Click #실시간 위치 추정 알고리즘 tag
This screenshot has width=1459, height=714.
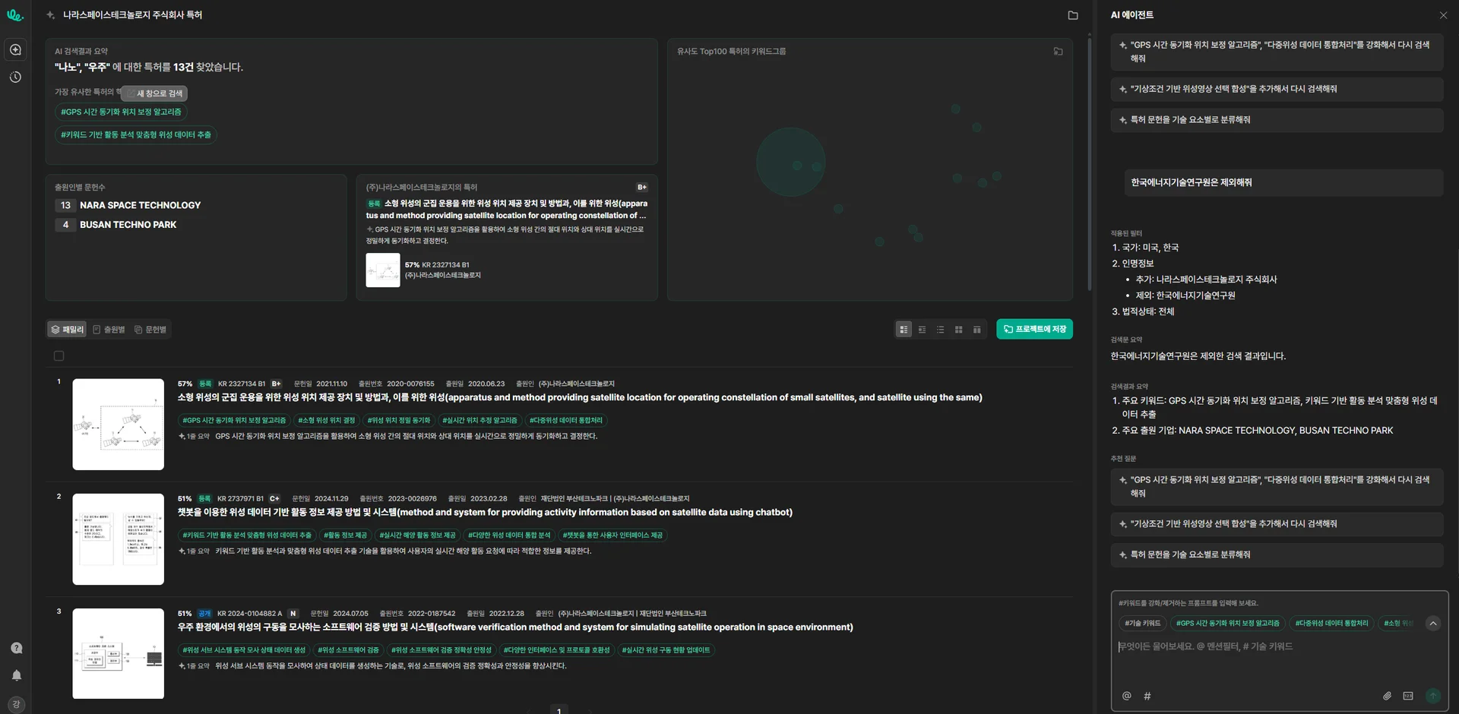(479, 421)
